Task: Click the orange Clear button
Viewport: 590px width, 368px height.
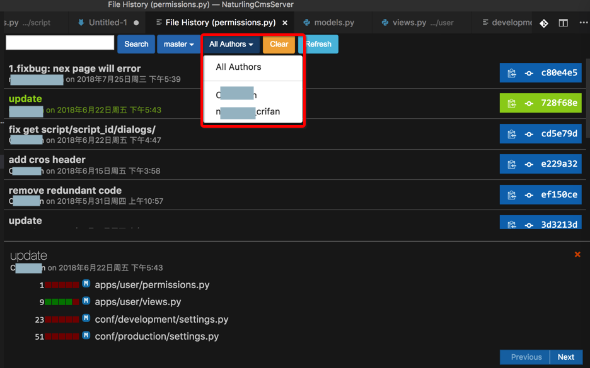Action: (x=279, y=44)
